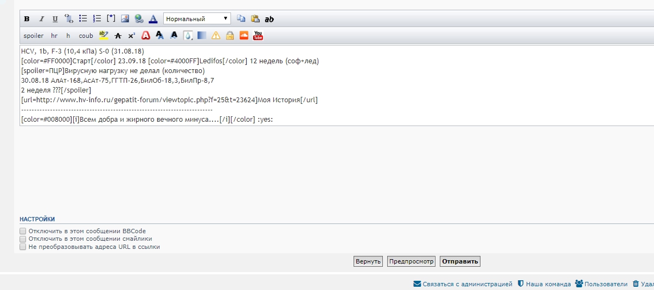
Task: Insert spoiler tag from toolbar
Action: pyautogui.click(x=34, y=36)
